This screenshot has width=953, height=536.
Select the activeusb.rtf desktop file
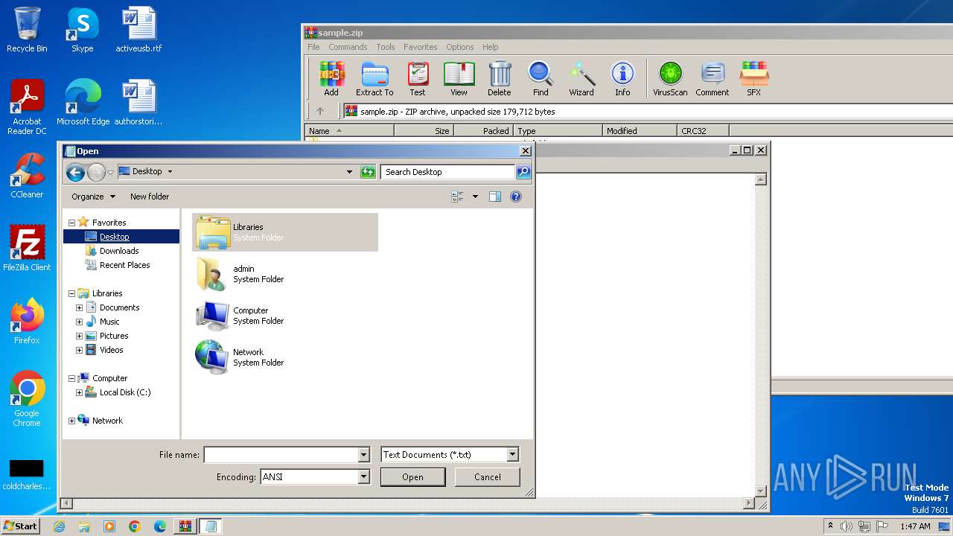point(138,31)
